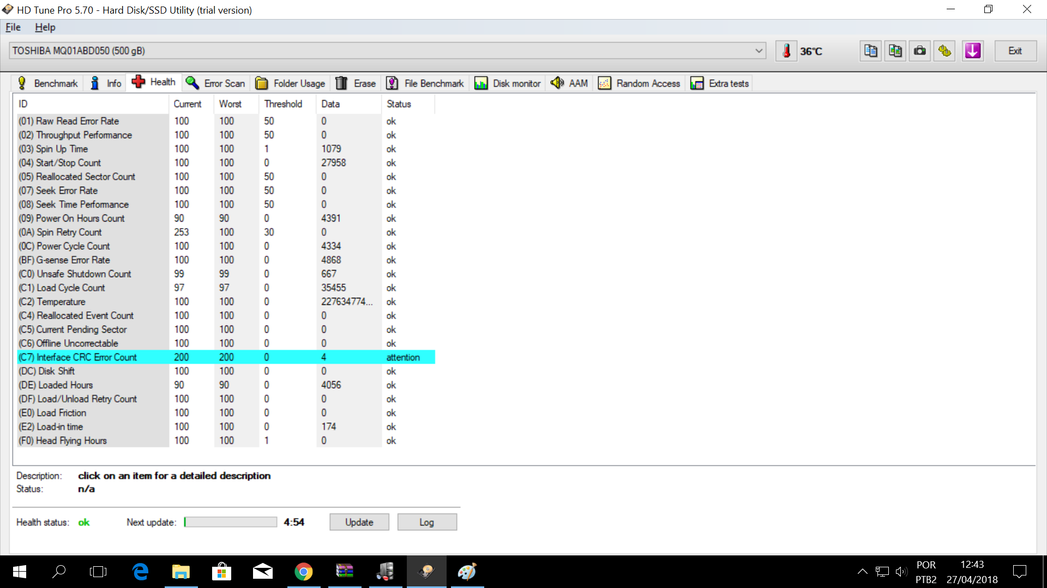The image size is (1047, 588).
Task: Click the copy text to clipboard icon
Action: click(x=871, y=51)
